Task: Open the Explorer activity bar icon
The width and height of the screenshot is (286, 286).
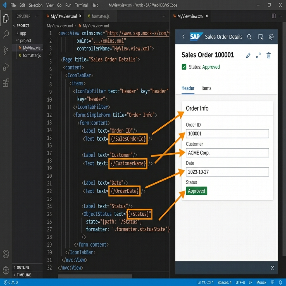Action: click(x=6, y=18)
